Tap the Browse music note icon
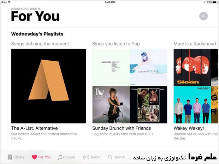 pos(60,157)
